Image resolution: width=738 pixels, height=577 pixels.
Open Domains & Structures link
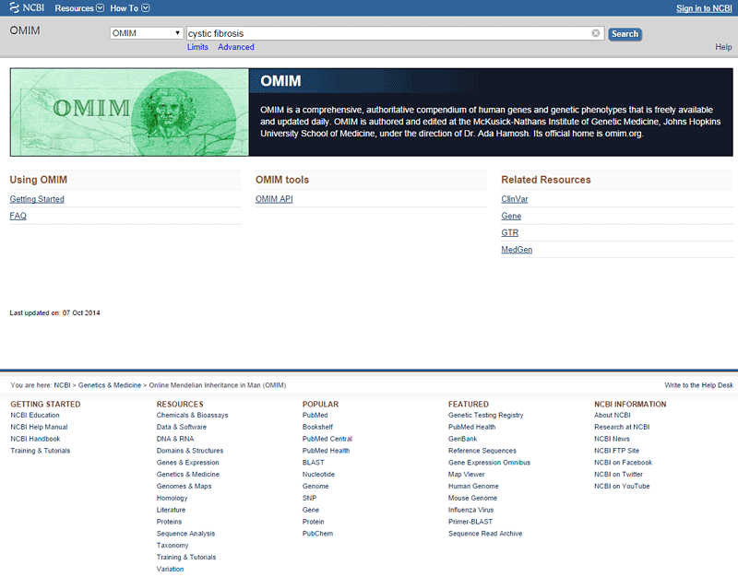pos(190,451)
